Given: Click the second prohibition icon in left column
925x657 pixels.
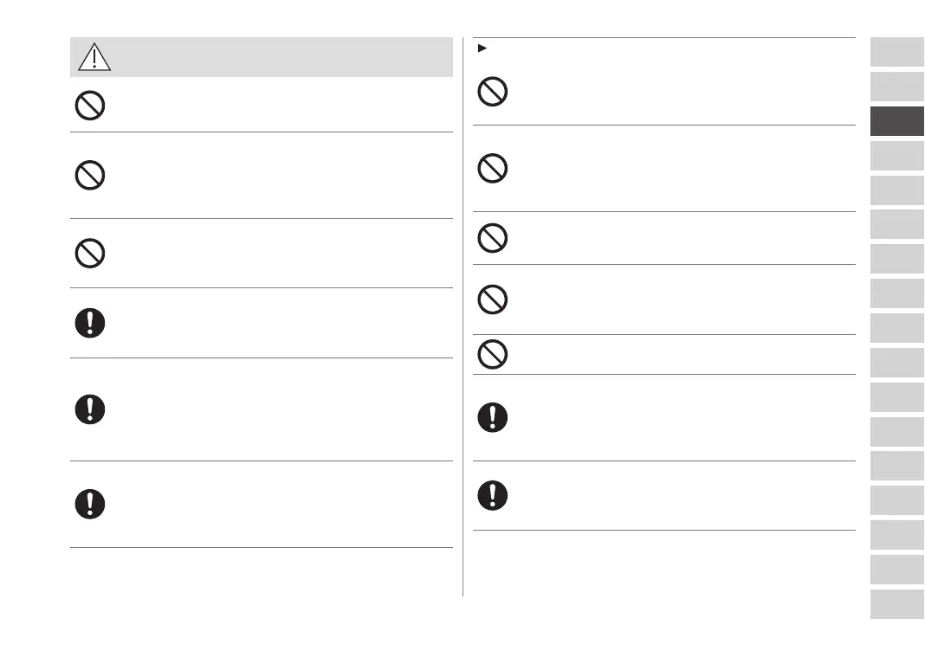Looking at the screenshot, I should coord(90,176).
